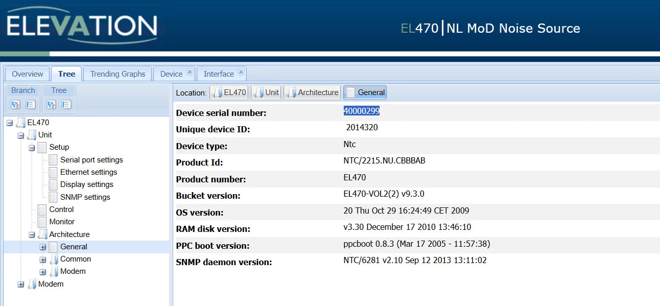This screenshot has height=306, width=660.
Task: Click the Tree expand-all icon
Action: coord(51,105)
